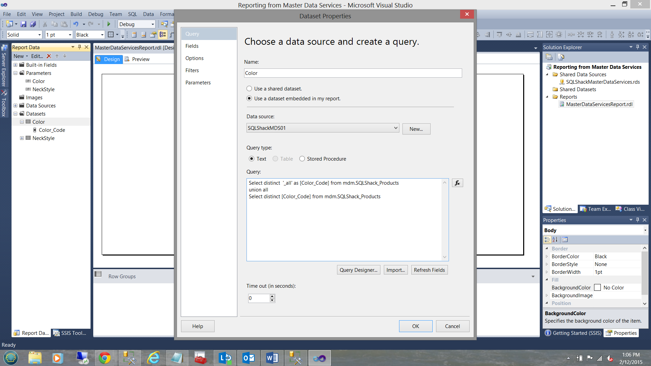Image resolution: width=651 pixels, height=366 pixels.
Task: Click the expression fx button beside Query box
Action: [457, 183]
